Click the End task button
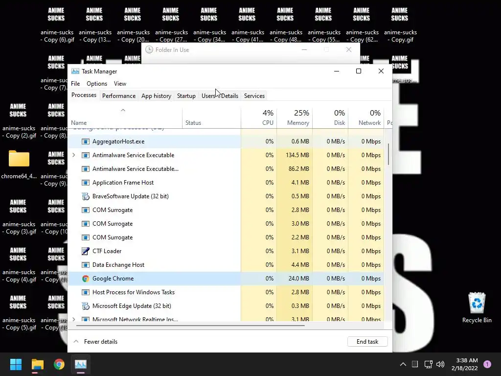Image resolution: width=501 pixels, height=376 pixels. click(367, 341)
